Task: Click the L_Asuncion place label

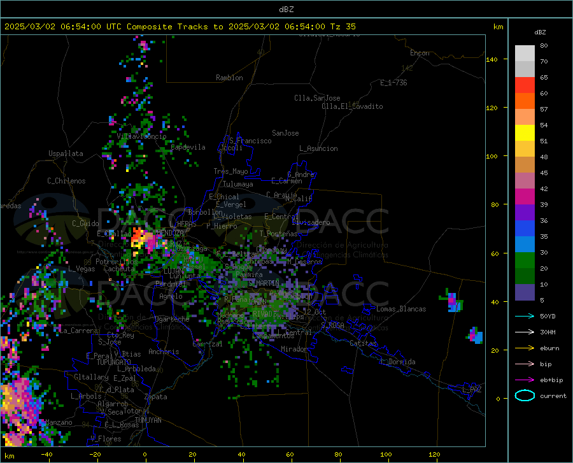Action: coord(318,148)
